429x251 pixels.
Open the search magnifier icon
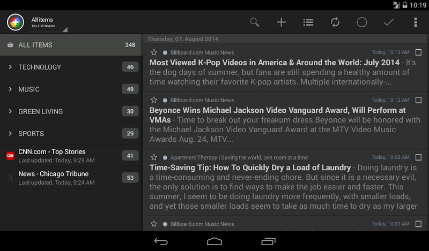[x=254, y=22]
